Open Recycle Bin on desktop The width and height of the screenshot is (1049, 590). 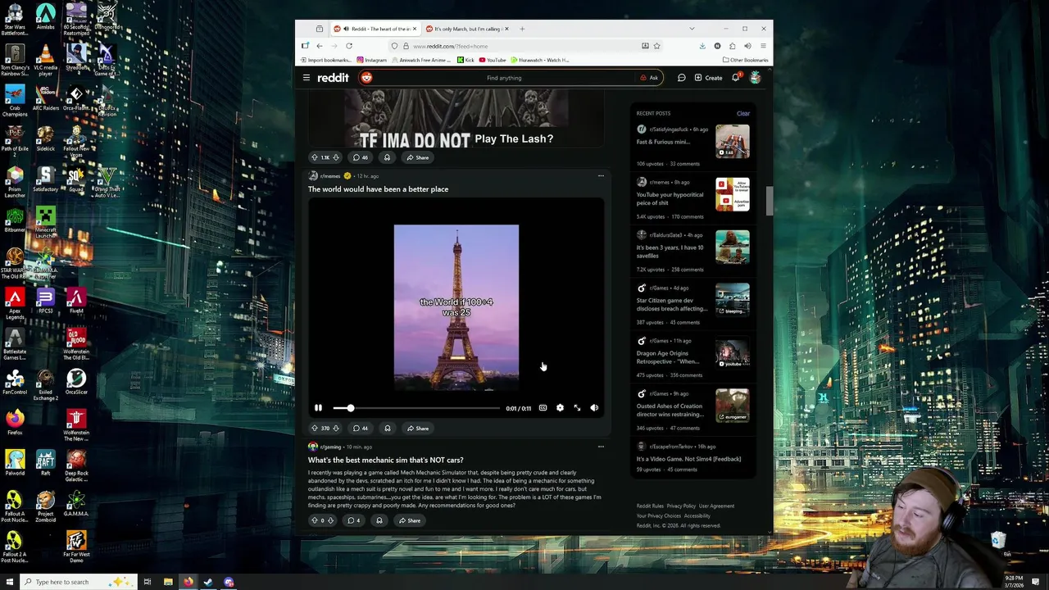point(999,542)
